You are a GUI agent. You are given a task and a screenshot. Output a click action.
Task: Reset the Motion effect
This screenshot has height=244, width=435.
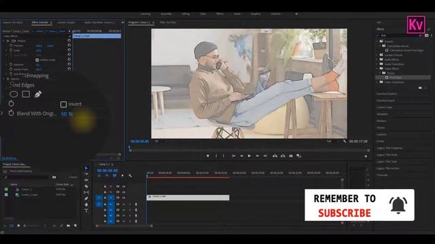(x=69, y=41)
